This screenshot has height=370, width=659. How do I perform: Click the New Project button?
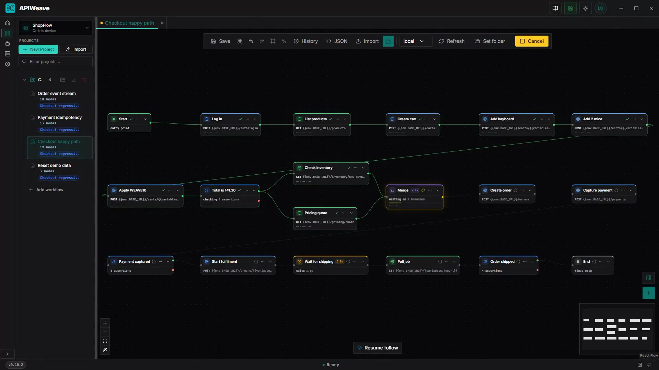pos(38,49)
